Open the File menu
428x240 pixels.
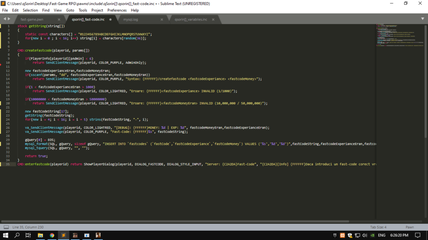pos(5,10)
